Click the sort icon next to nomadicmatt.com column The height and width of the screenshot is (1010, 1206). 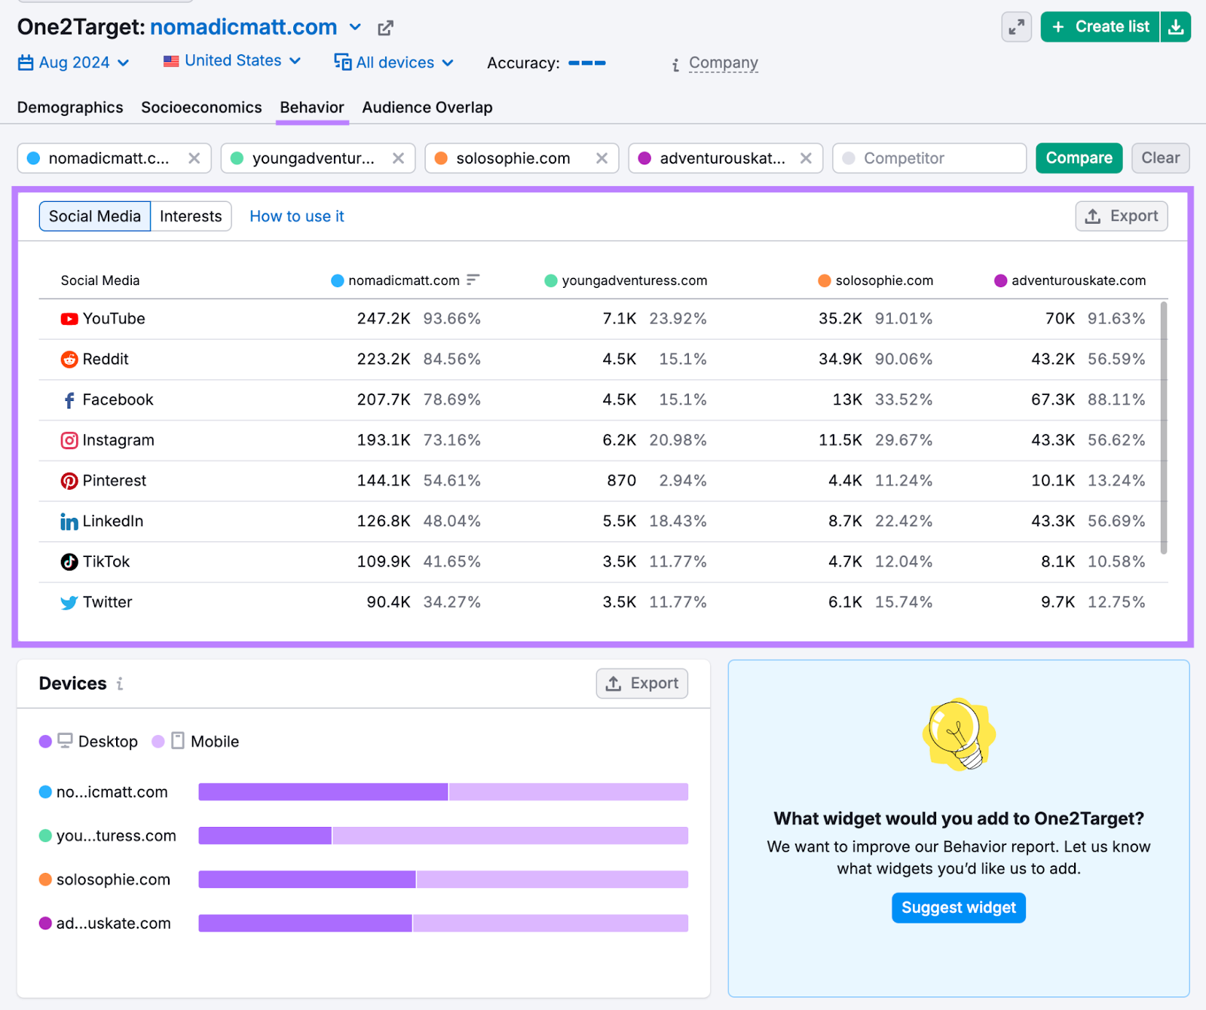pyautogui.click(x=473, y=280)
